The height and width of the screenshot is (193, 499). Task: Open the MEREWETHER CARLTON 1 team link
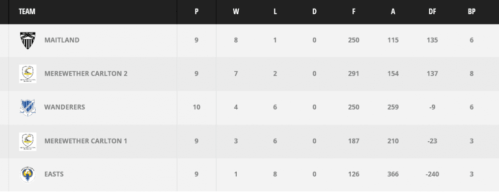click(86, 141)
